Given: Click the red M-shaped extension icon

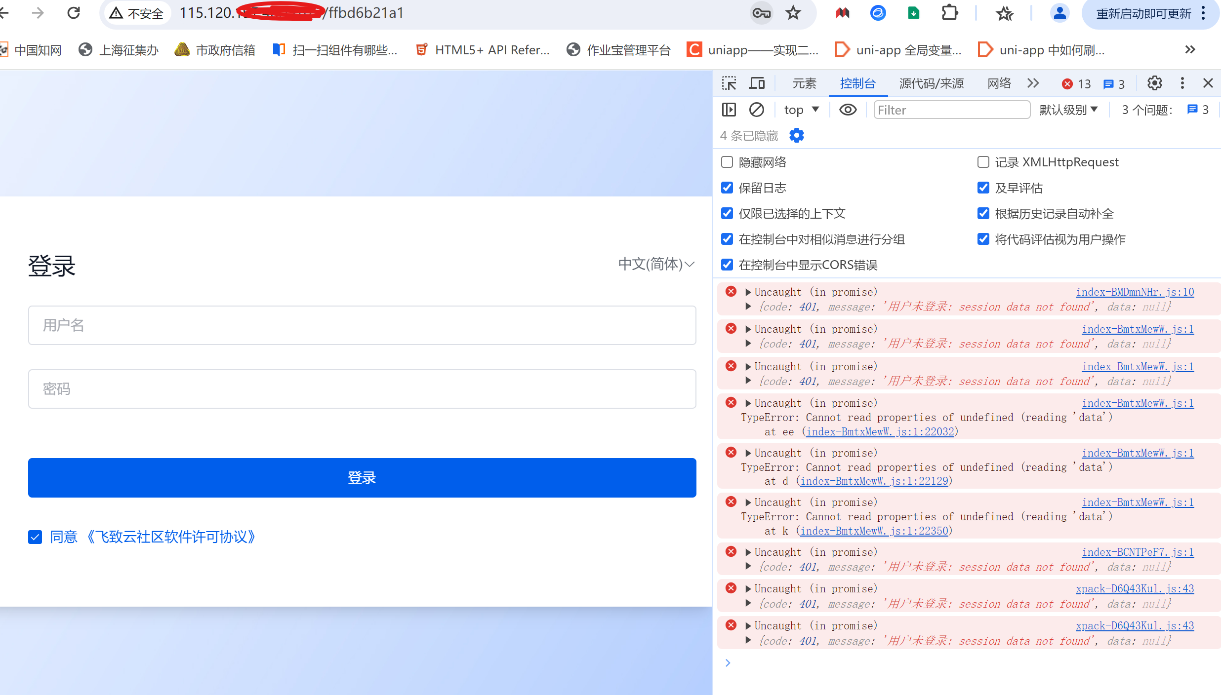Looking at the screenshot, I should pyautogui.click(x=842, y=13).
